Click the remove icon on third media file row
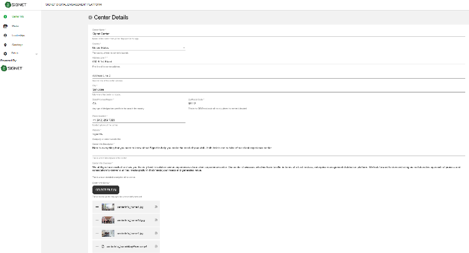 [x=156, y=233]
